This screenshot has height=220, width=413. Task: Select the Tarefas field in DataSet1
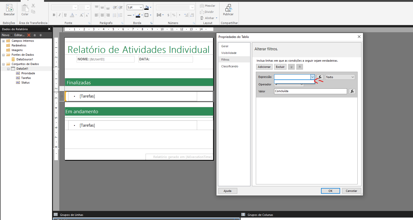(x=26, y=78)
